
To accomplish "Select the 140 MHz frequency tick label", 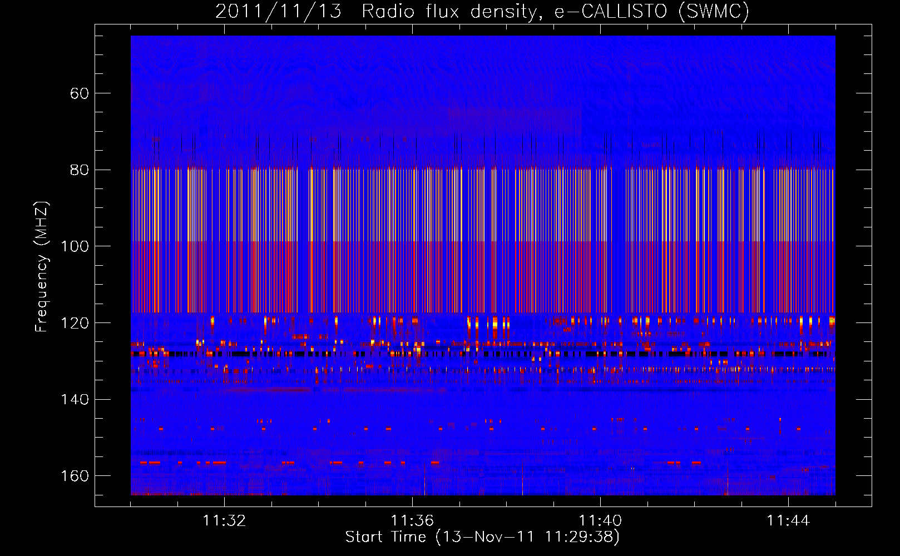I will click(x=75, y=400).
